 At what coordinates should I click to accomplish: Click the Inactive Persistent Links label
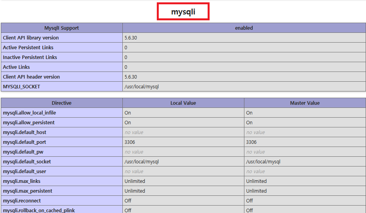pyautogui.click(x=30, y=57)
